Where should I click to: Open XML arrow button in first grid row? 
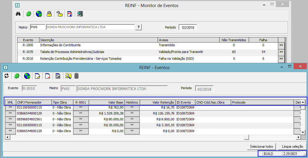(10, 107)
